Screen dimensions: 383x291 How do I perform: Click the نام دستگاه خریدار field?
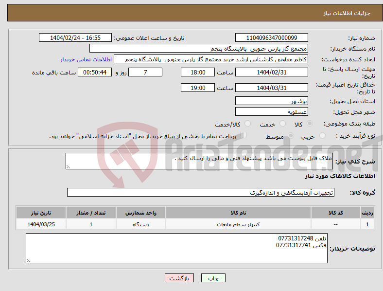tap(199, 48)
